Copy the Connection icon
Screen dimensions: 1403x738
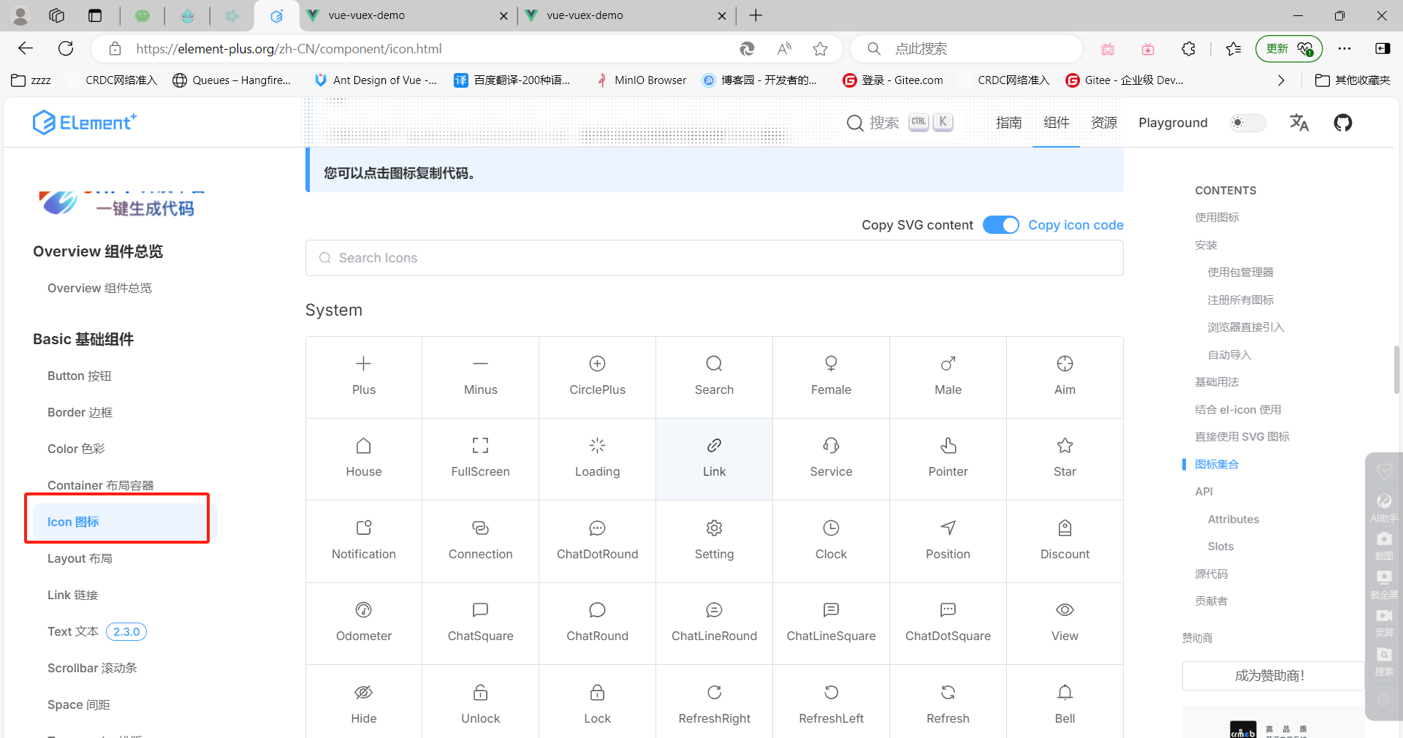(480, 541)
